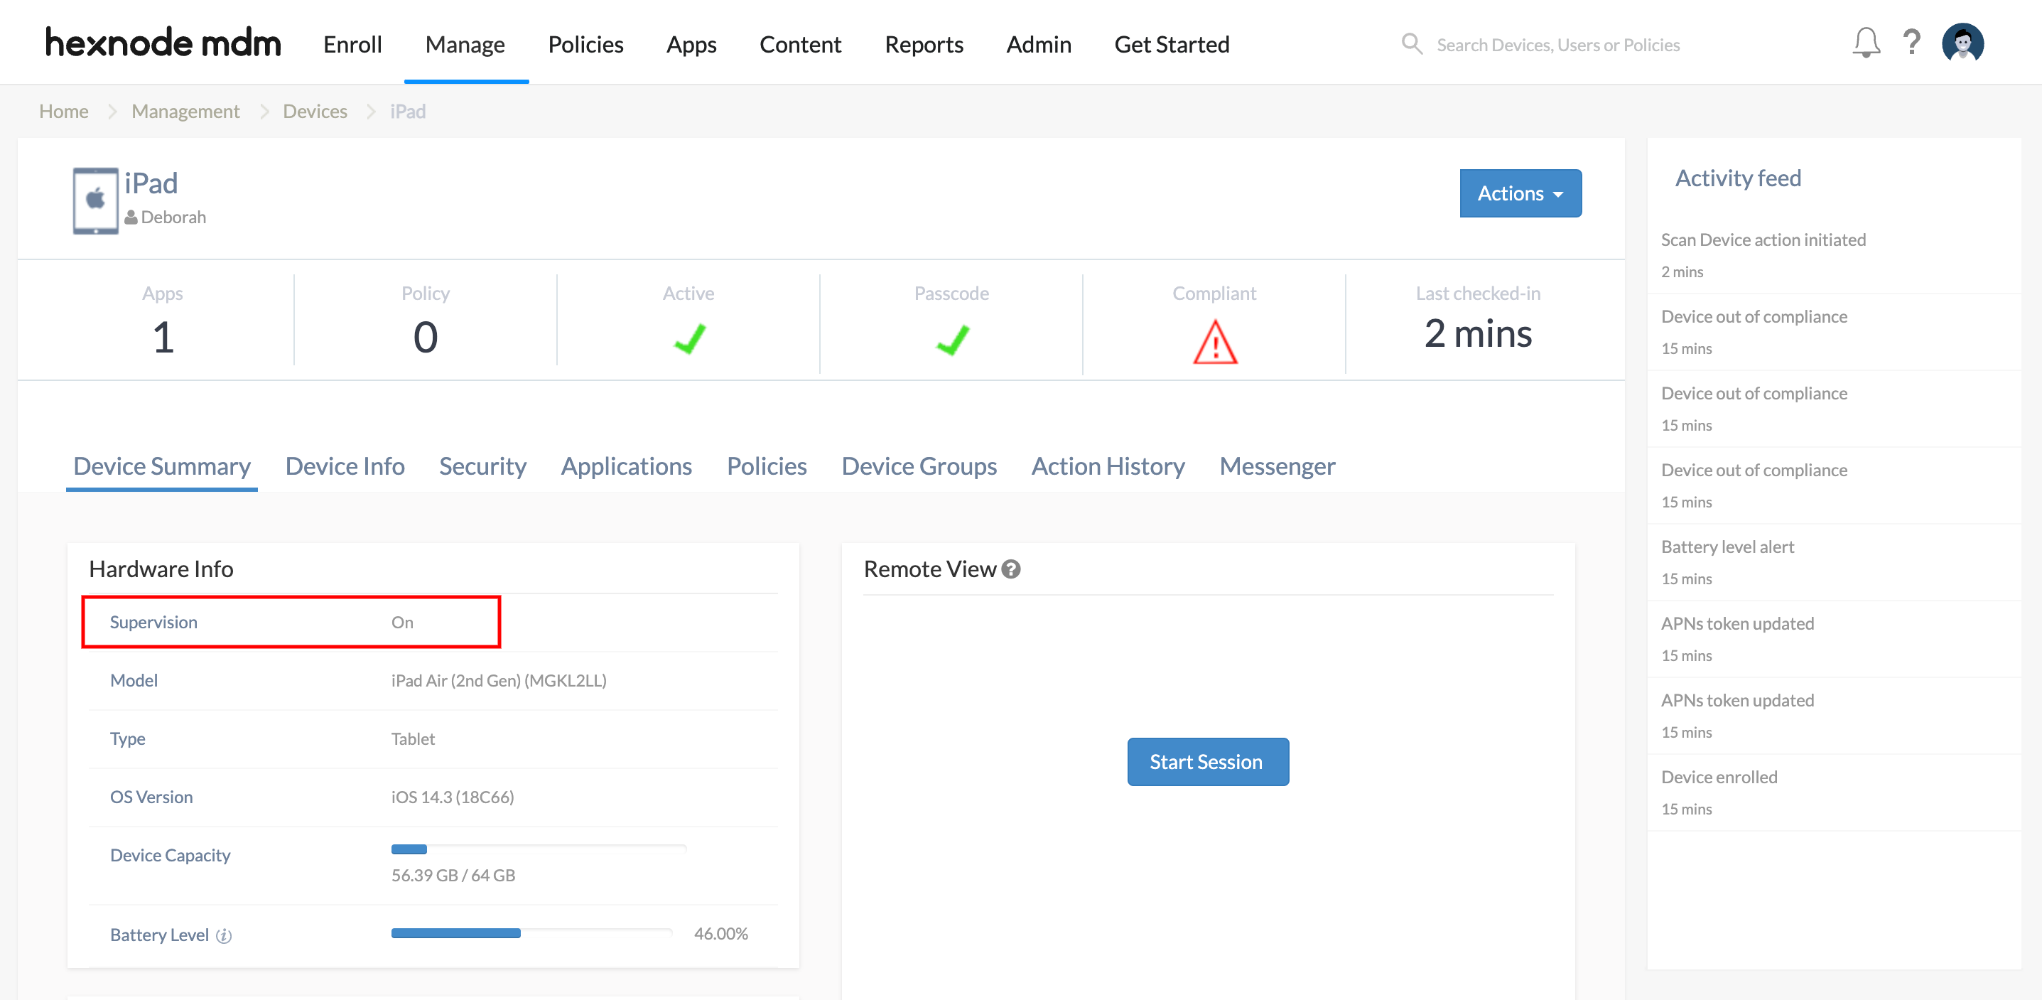The image size is (2042, 1000).
Task: Click the Deborah user link
Action: point(173,217)
